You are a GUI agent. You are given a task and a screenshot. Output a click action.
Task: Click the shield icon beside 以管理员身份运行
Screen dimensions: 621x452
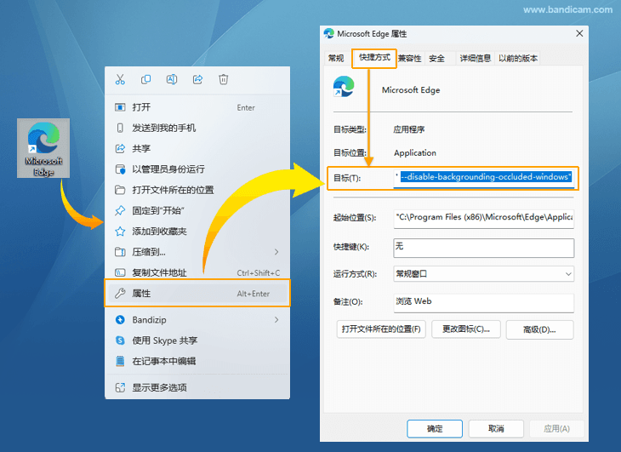[120, 169]
